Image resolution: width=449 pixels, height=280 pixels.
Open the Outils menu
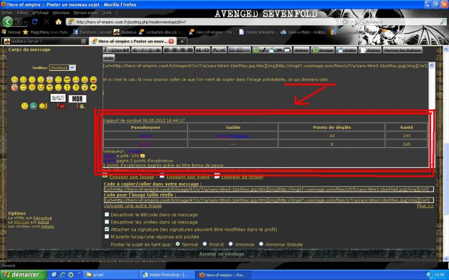[x=107, y=12]
